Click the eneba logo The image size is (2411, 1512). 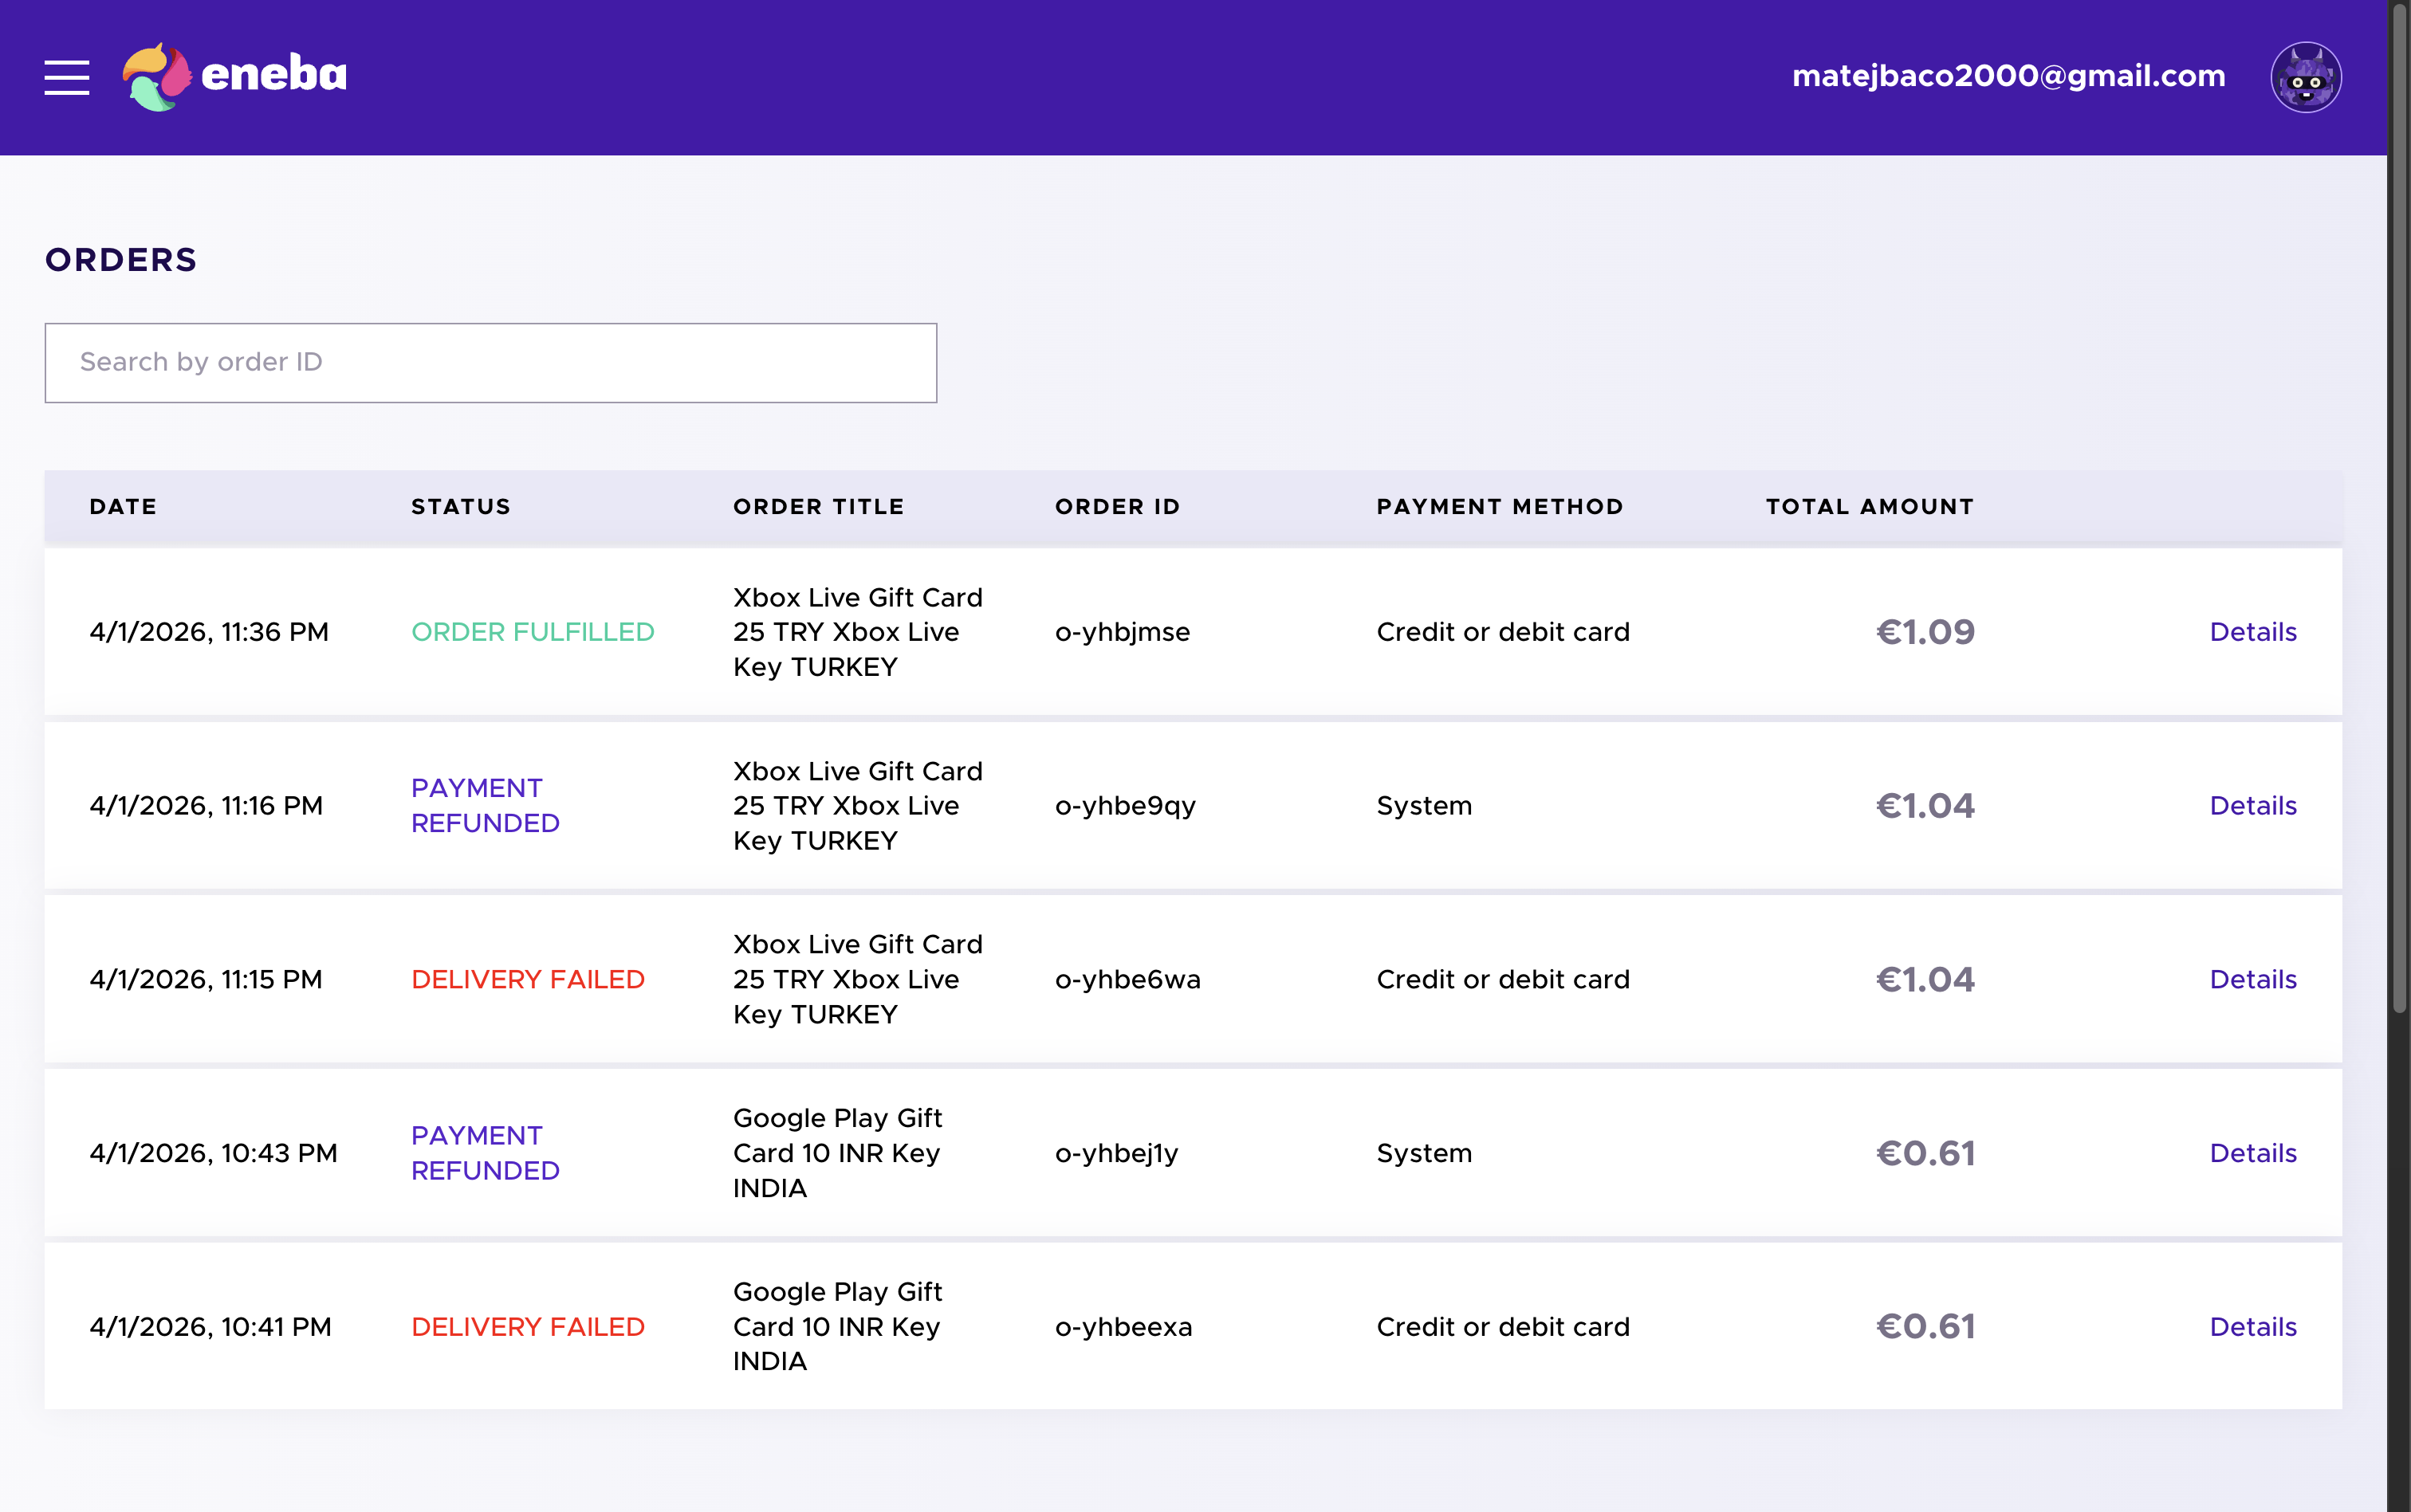236,74
